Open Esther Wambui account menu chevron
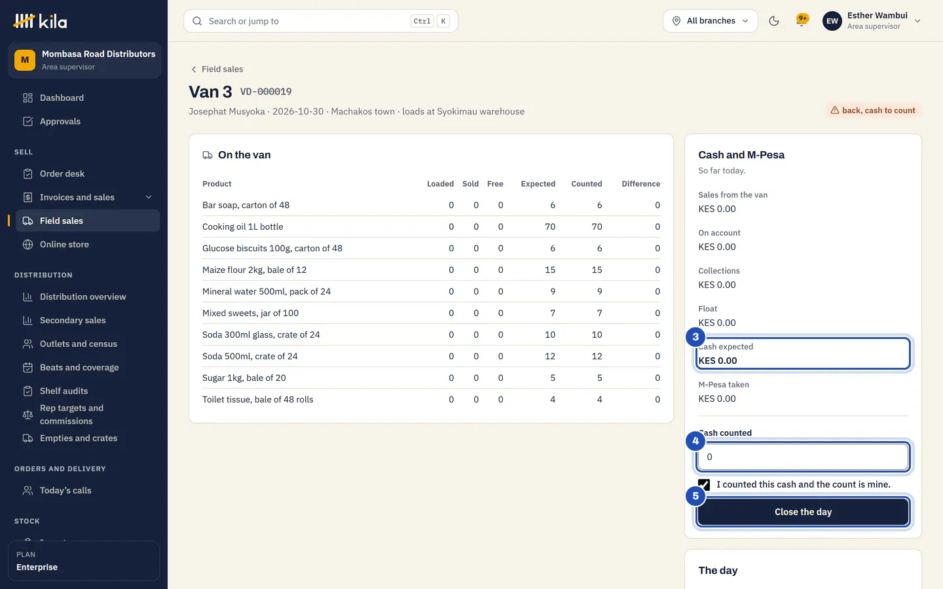The image size is (943, 589). pos(917,21)
